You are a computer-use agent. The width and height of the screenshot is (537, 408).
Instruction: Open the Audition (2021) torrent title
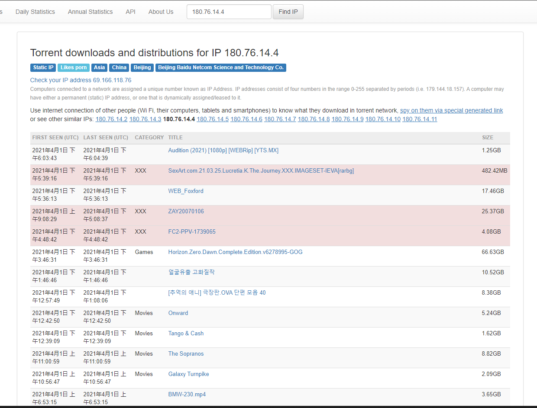point(223,150)
